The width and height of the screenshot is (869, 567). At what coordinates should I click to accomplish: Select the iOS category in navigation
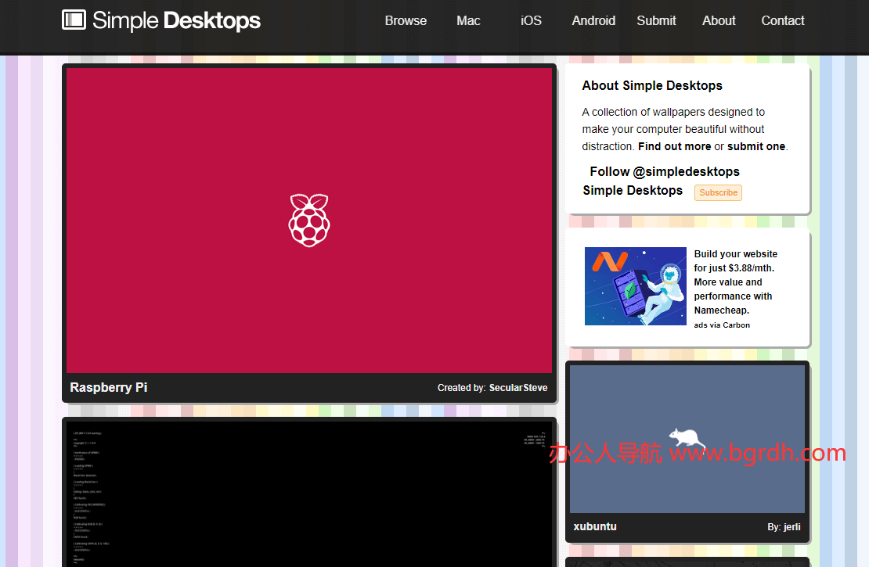(531, 21)
